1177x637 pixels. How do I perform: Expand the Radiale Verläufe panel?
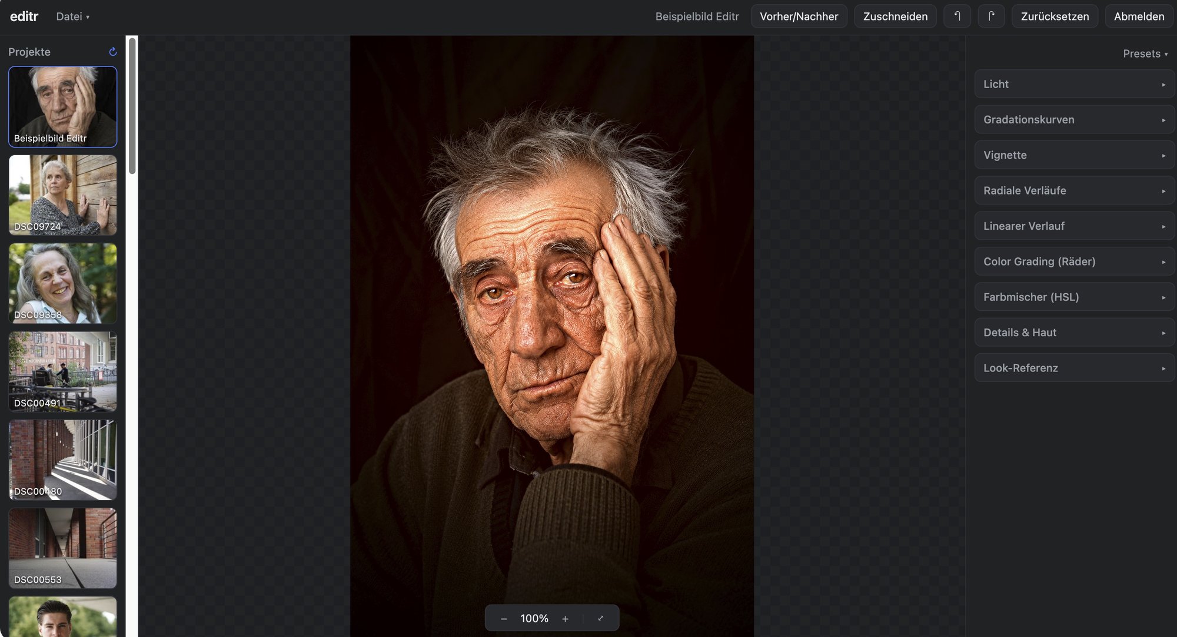(1075, 190)
